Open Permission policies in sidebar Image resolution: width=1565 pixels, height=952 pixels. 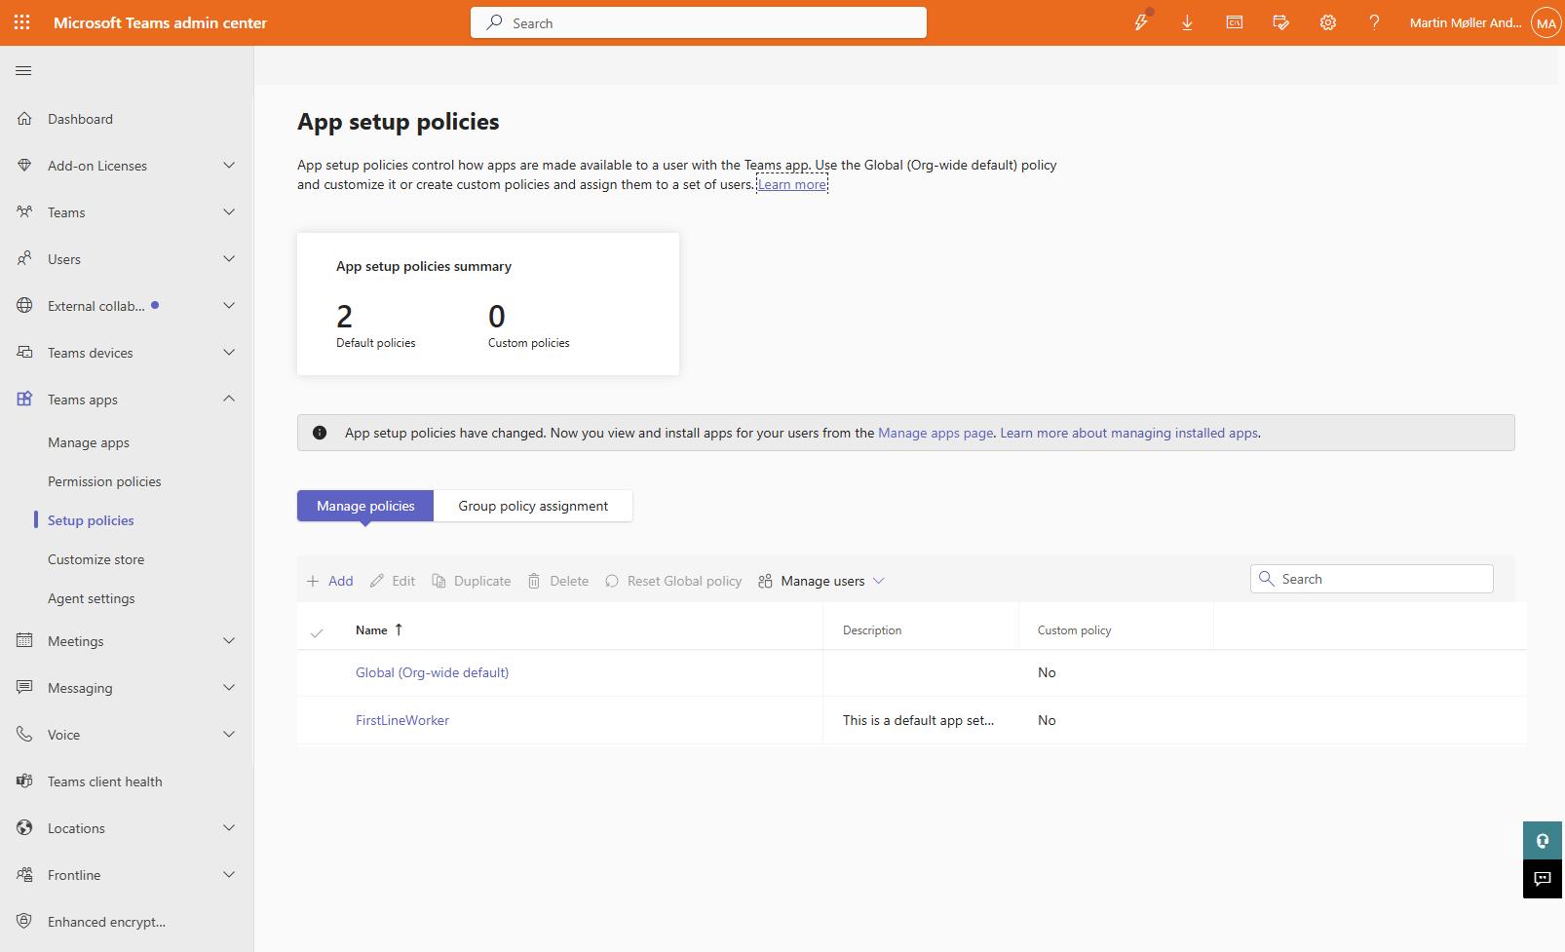click(x=104, y=481)
